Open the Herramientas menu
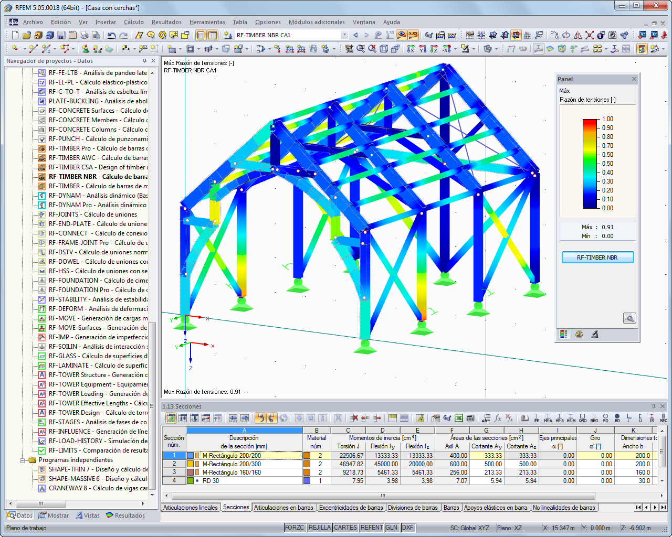Viewport: 672px width, 537px height. click(207, 22)
